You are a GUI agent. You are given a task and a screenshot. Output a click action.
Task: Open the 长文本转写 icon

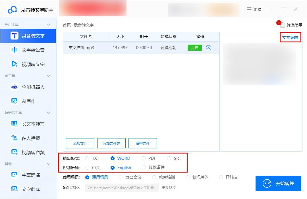tap(14, 124)
